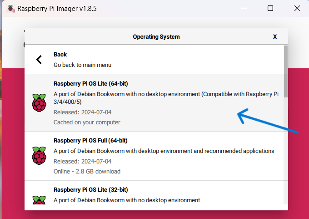Click the 'Operating System' dialog heading
309x219 pixels.
pos(156,37)
